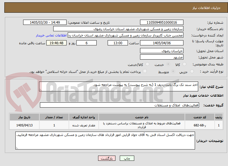
Task: Click the need date cell 1405/04/13
Action: 24,125
